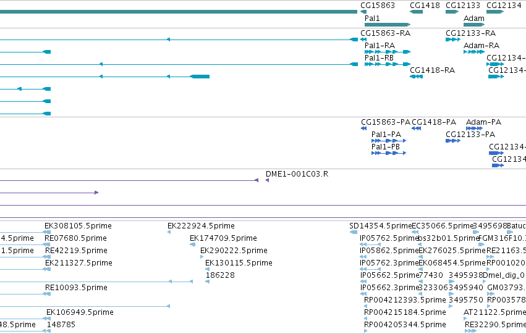This screenshot has height=334, width=526.
Task: Select the Pal1-PB protein label
Action: 386,147
